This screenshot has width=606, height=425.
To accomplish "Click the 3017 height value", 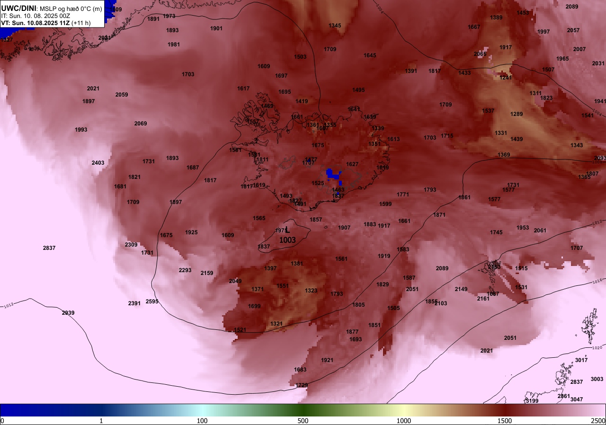I will tap(581, 360).
